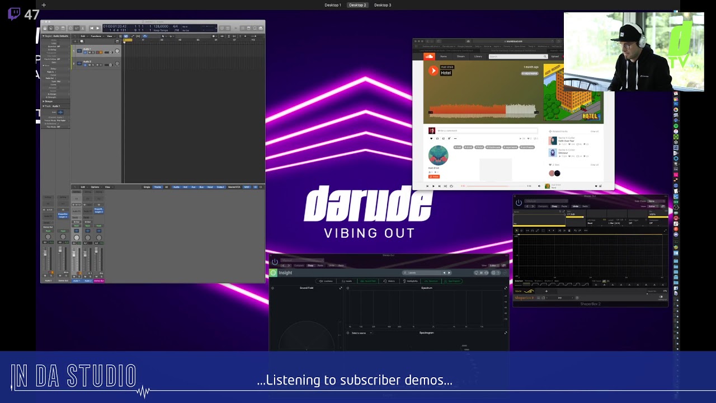716x403 pixels.
Task: Click the #vaporwave tag on Hotel header
Action: (530, 73)
